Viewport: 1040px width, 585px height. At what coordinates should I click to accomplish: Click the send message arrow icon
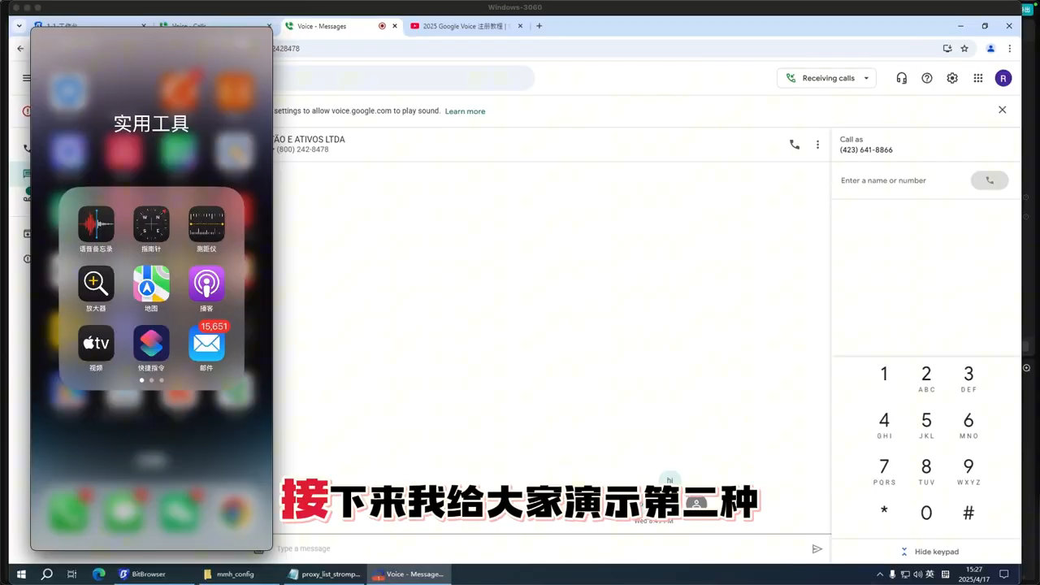coord(817,548)
